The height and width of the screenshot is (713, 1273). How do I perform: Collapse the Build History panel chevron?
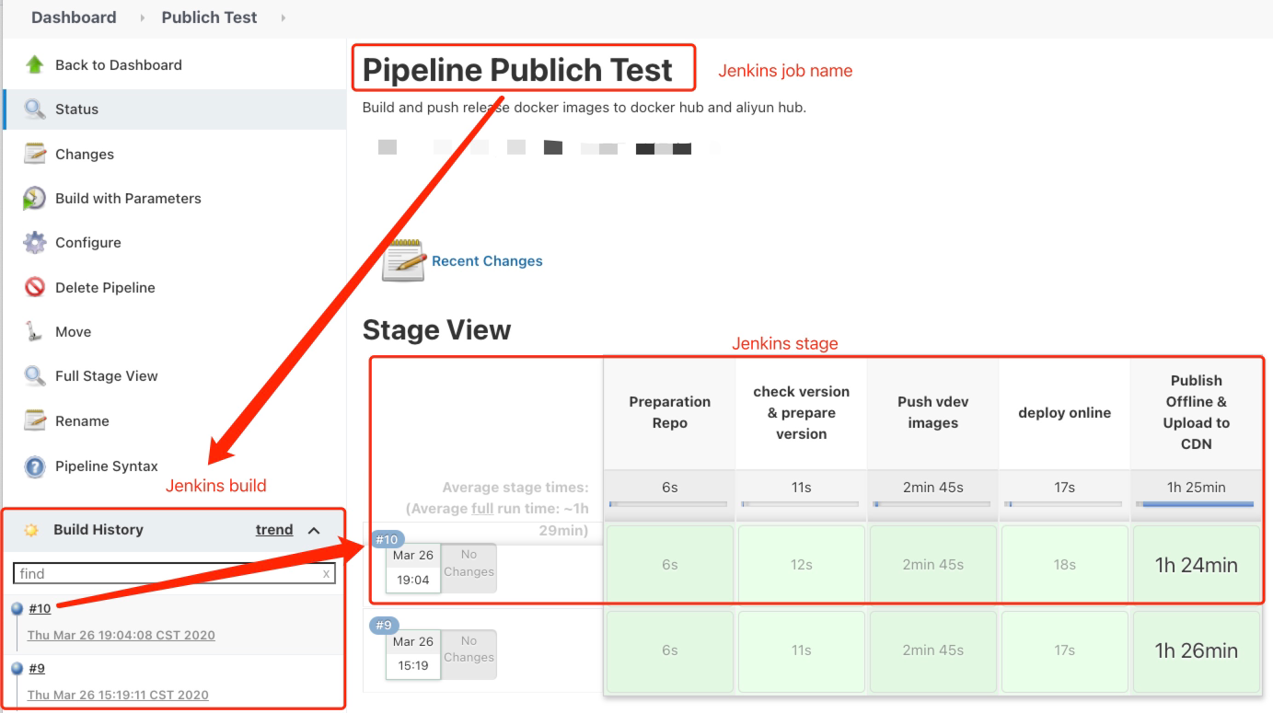313,530
